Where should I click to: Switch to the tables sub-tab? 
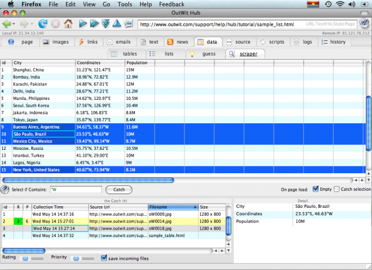[x=126, y=54]
